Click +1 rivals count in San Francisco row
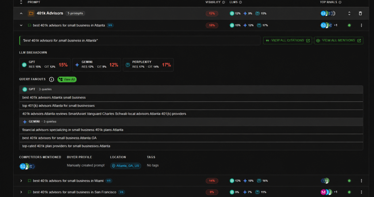Viewport: 374px width, 197px height. [x=336, y=192]
